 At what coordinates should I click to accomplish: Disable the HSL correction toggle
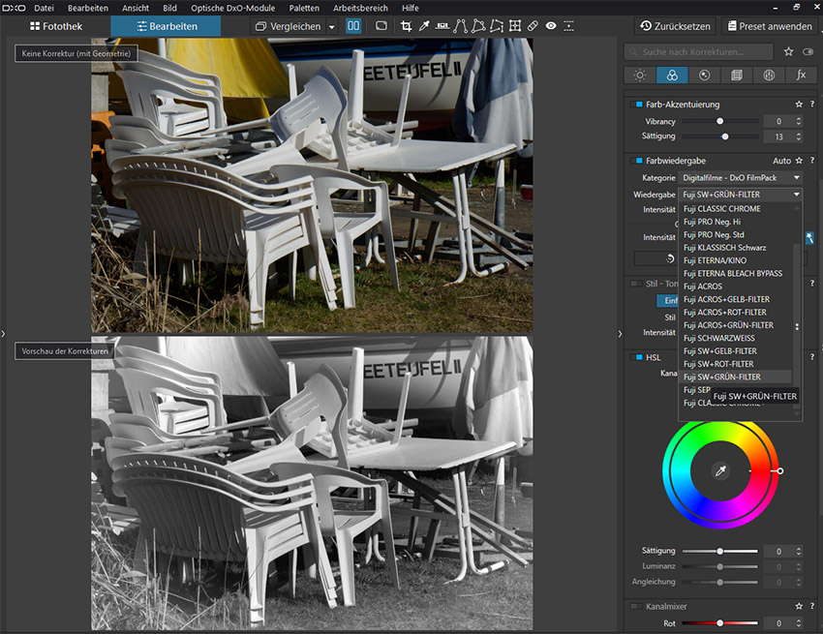point(638,357)
